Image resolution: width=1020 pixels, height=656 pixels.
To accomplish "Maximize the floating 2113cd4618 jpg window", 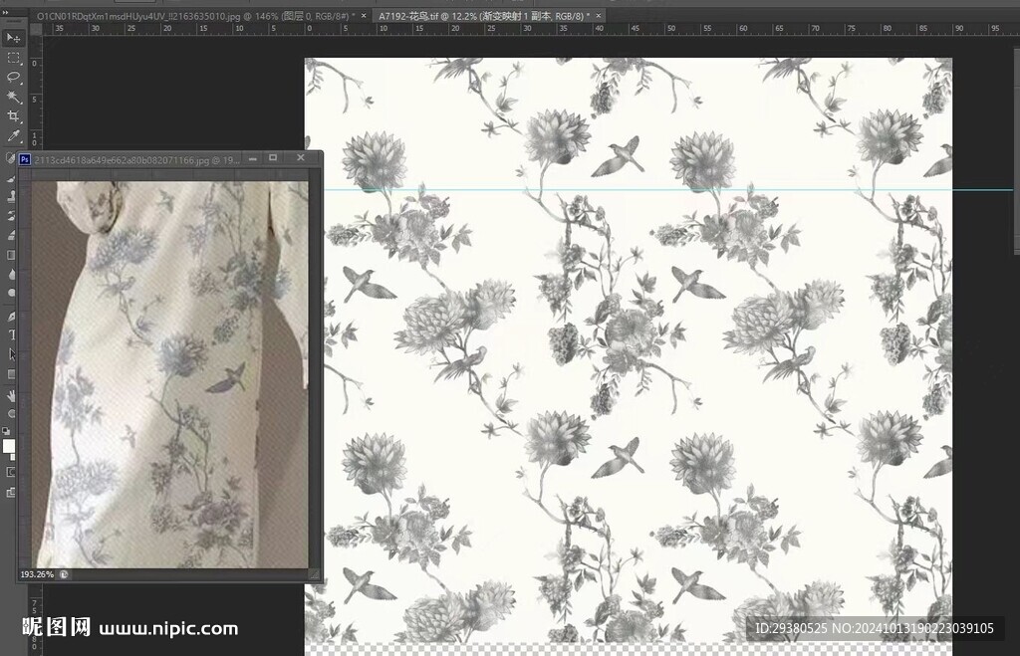I will point(273,158).
